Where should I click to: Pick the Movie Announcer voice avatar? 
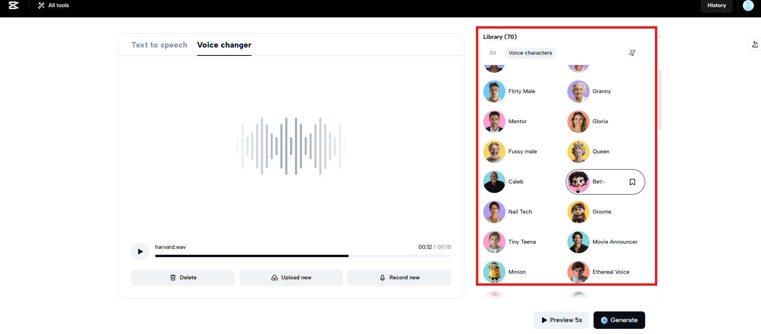pos(578,242)
